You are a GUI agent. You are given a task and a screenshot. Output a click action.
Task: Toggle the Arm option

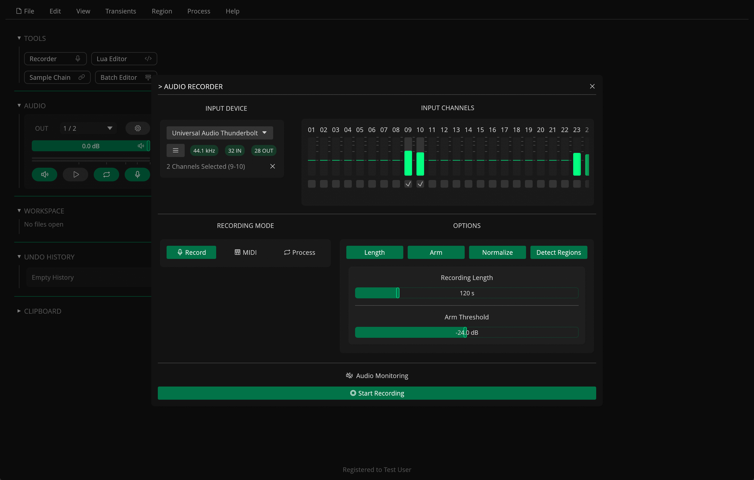coord(436,252)
